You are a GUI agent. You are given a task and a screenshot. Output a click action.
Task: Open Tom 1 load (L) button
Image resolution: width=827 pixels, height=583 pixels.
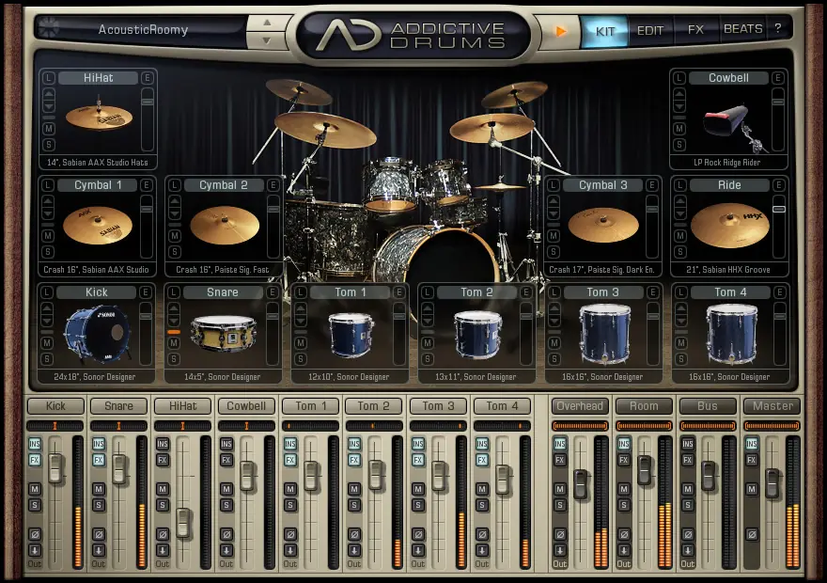[301, 292]
